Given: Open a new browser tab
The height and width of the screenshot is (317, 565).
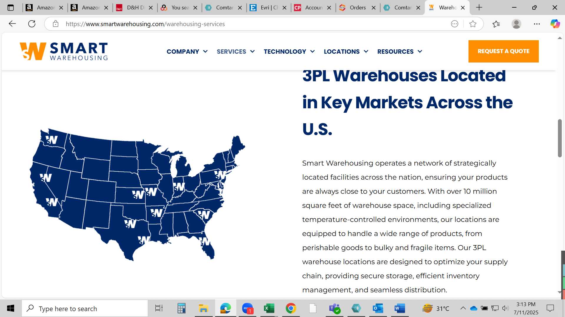Looking at the screenshot, I should point(479,8).
